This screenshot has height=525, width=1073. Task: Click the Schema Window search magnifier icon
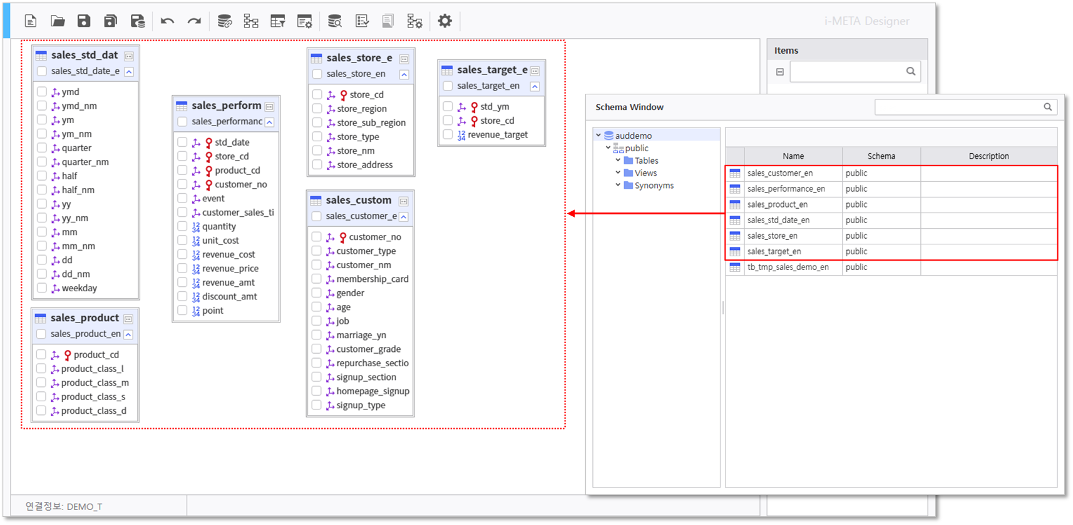[x=1047, y=107]
